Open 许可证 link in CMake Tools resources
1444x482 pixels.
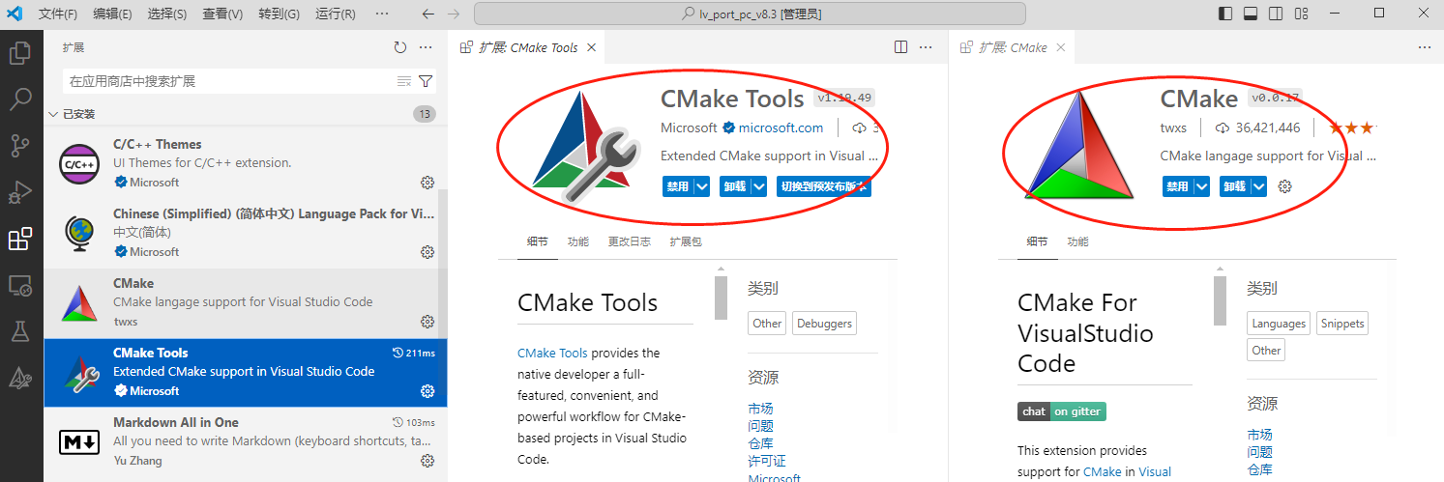pos(767,462)
